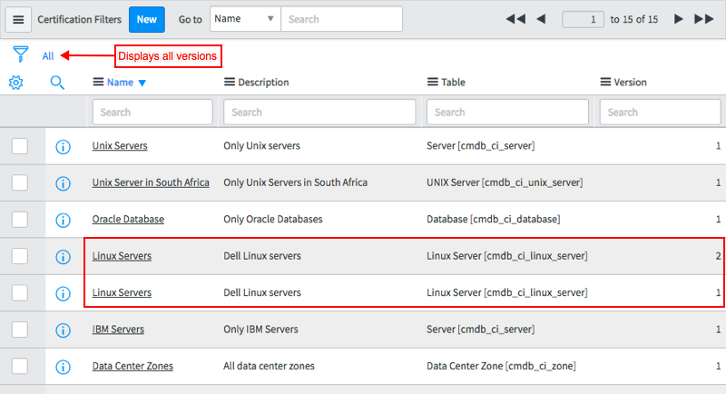
Task: Click the filter funnel icon
Action: click(20, 54)
